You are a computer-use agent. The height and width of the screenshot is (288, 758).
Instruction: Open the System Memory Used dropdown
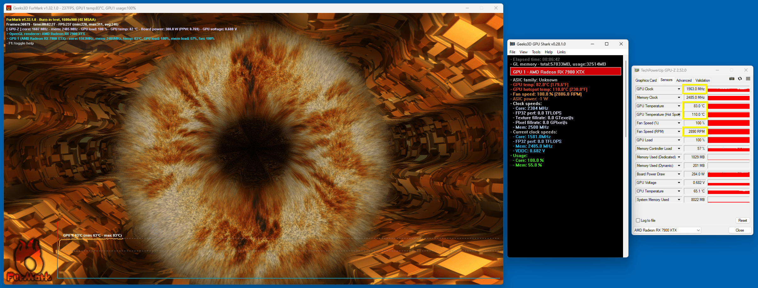click(x=679, y=200)
